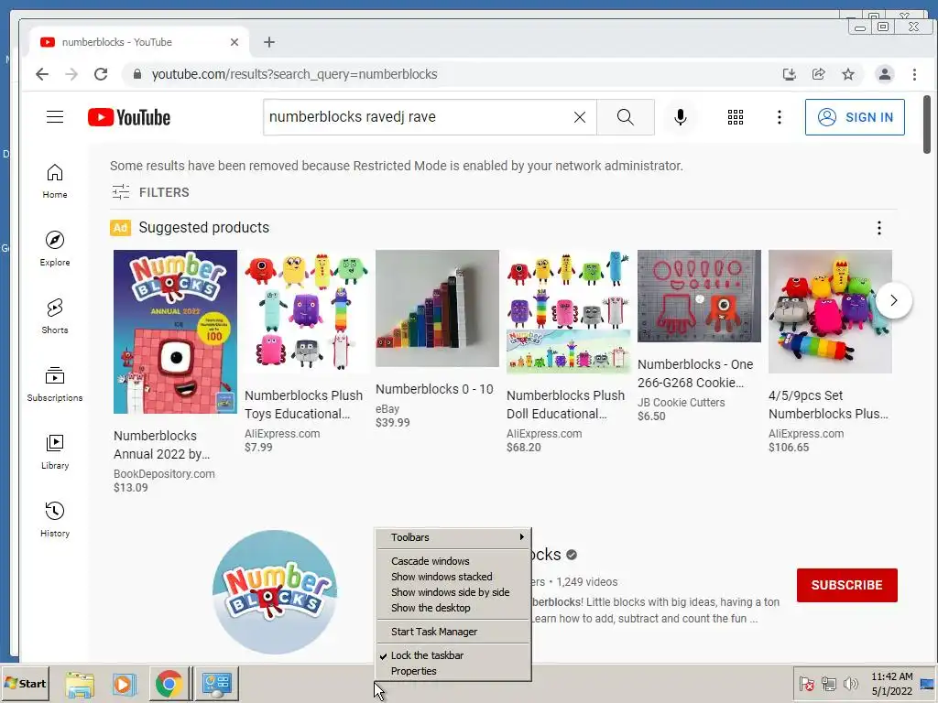Open the Chrome profile avatar
The height and width of the screenshot is (703, 938).
(884, 74)
